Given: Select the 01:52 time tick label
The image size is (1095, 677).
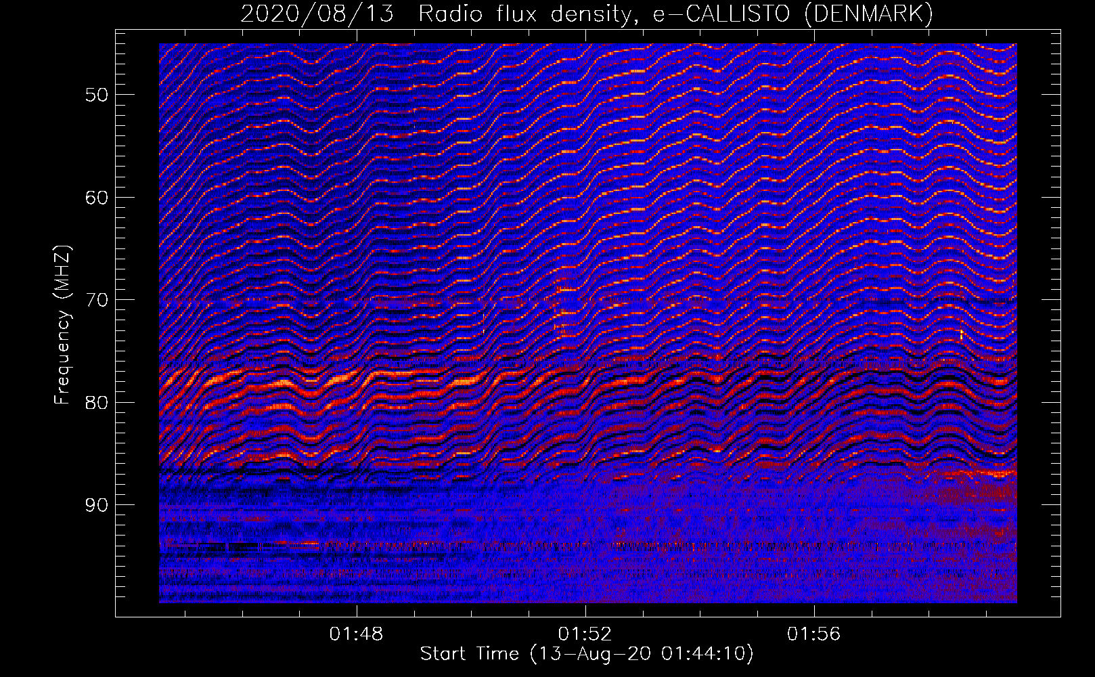Looking at the screenshot, I should pos(585,634).
